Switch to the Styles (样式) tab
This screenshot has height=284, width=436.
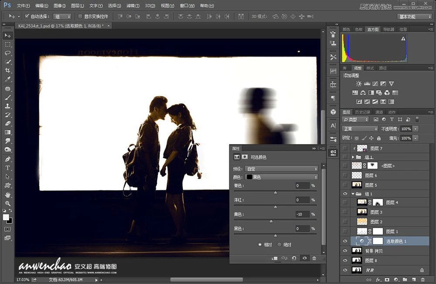370,68
